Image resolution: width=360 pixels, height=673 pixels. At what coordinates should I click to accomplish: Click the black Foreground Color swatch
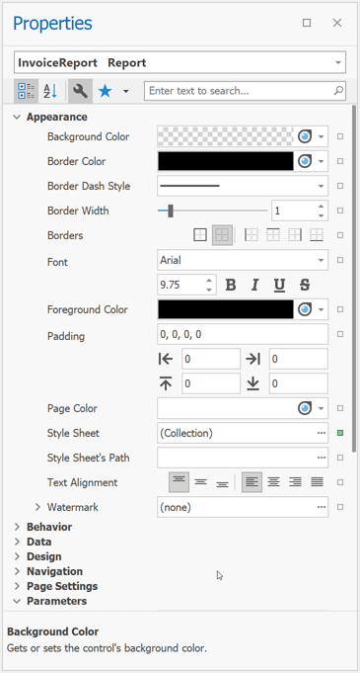(226, 309)
